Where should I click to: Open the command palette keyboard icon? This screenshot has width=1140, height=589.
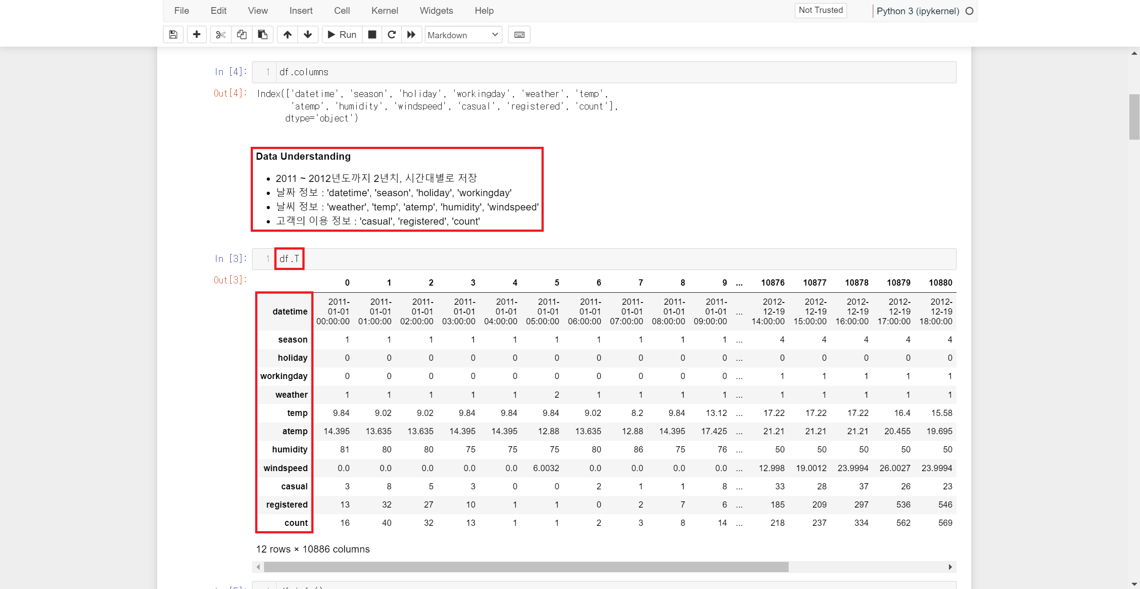519,35
